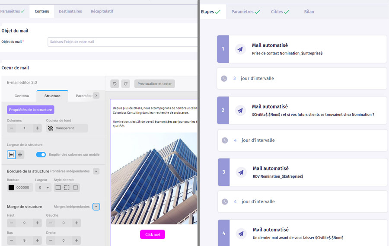Choose the dotted line border style
389x246 pixels.
[75, 188]
